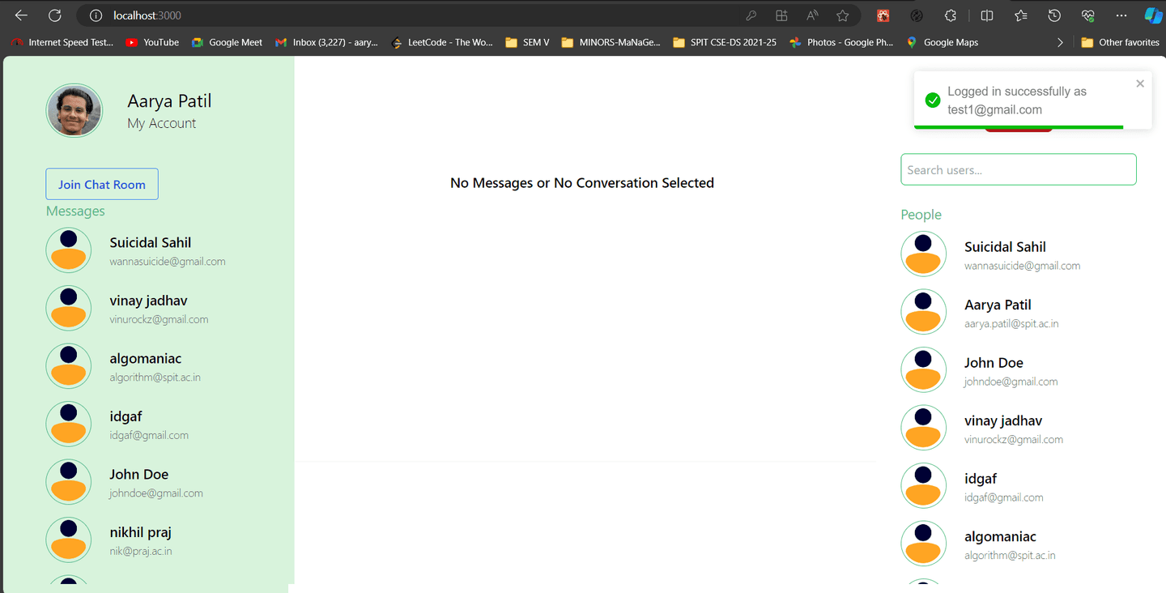The image size is (1166, 593).
Task: Click idgaf avatar in People list
Action: (924, 486)
